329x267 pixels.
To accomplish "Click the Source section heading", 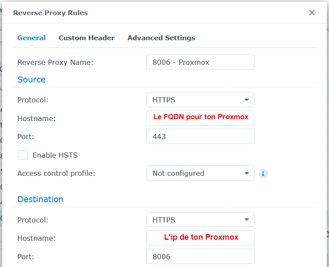I will pos(32,79).
